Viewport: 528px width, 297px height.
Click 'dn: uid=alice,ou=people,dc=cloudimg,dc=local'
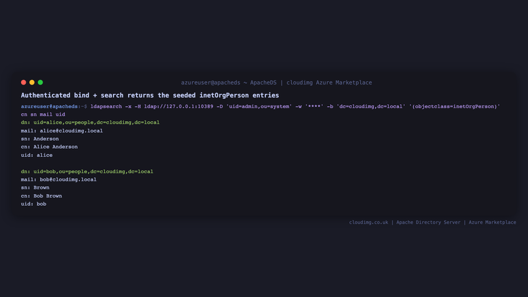point(90,122)
